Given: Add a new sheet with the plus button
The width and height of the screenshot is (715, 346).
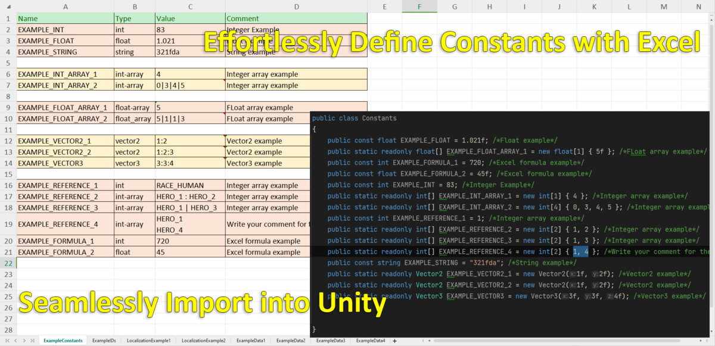Looking at the screenshot, I should [x=394, y=341].
